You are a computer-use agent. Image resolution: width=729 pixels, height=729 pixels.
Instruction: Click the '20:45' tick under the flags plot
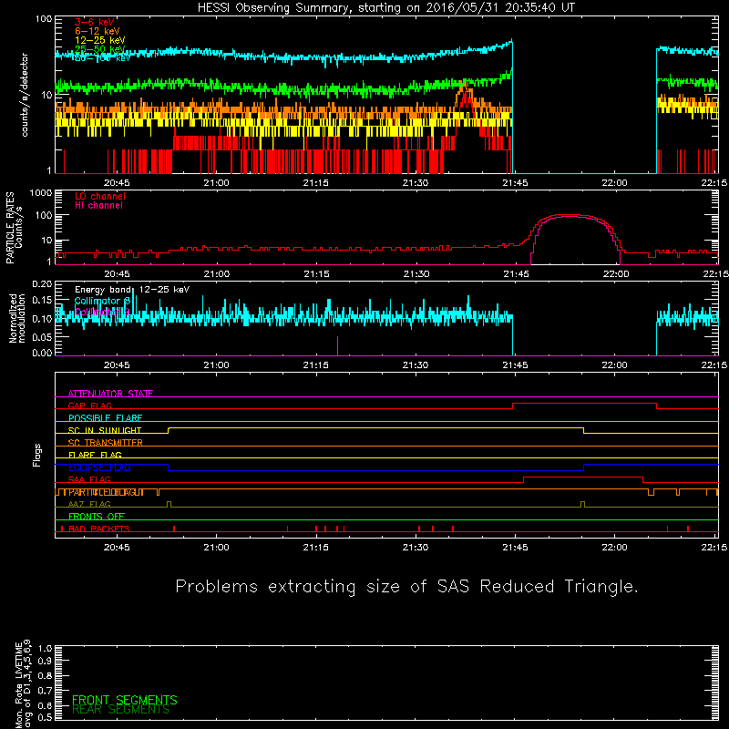click(x=117, y=548)
